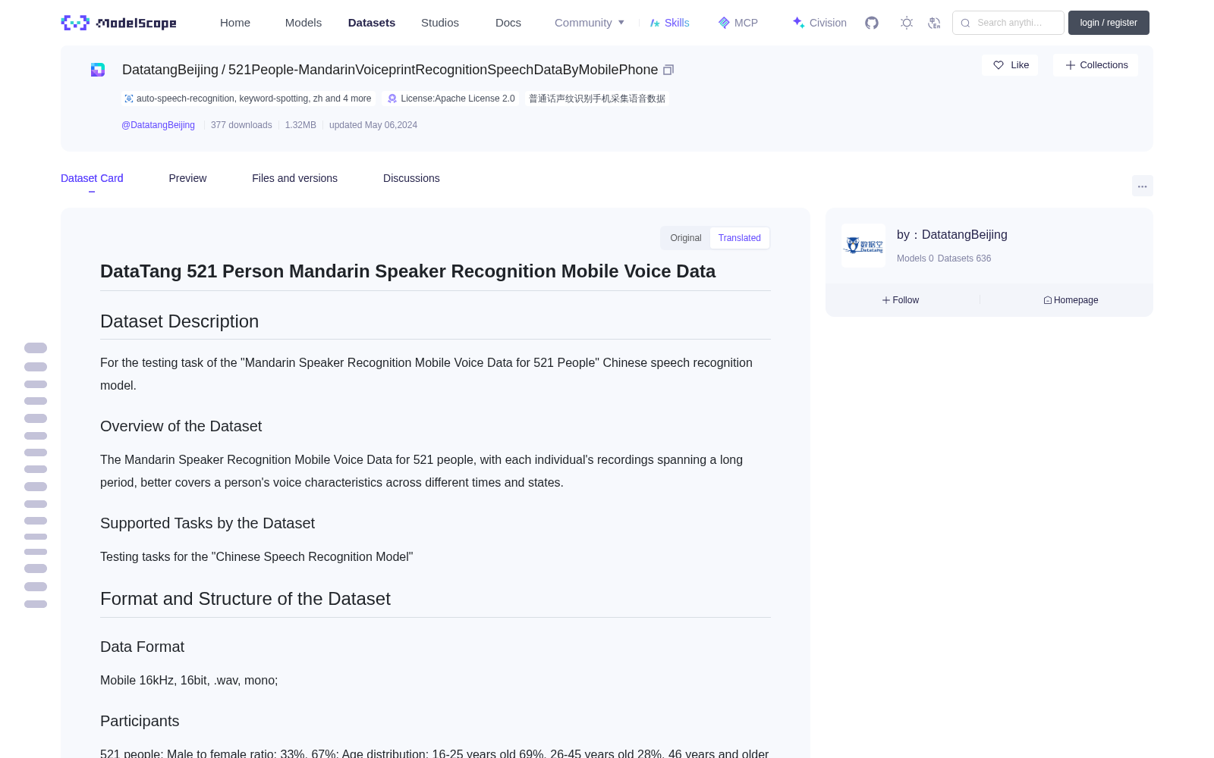This screenshot has width=1214, height=758.
Task: Click the main card title 'DataTang 521 Person Mandarin...'
Action: click(407, 271)
